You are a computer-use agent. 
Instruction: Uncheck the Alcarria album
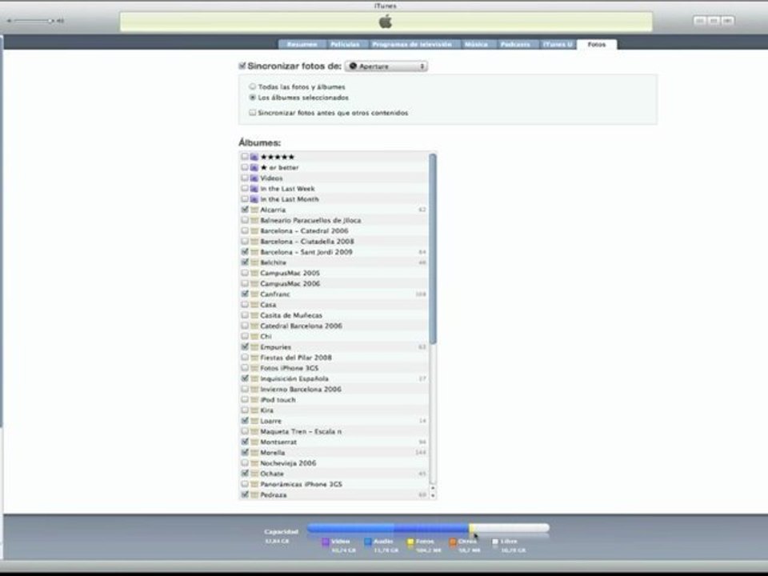[x=245, y=210]
